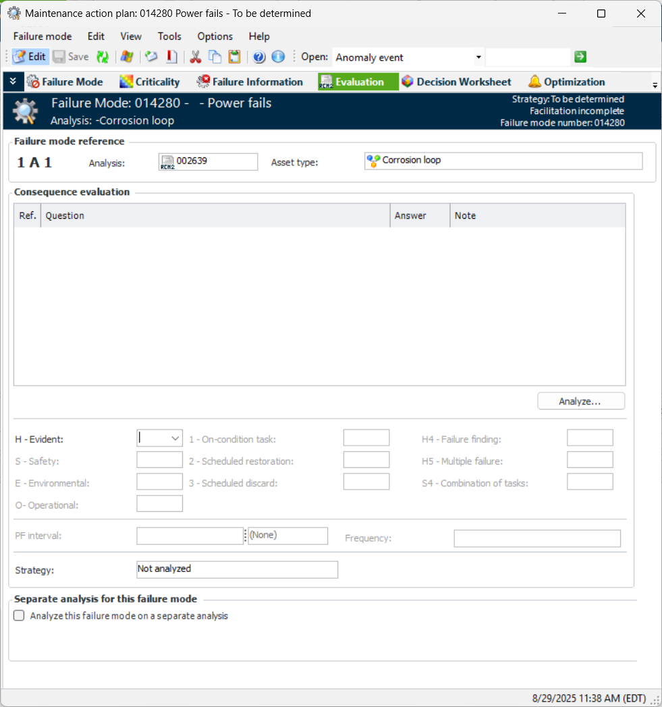This screenshot has width=662, height=707.
Task: Click the E - Environmental field
Action: pyautogui.click(x=159, y=481)
